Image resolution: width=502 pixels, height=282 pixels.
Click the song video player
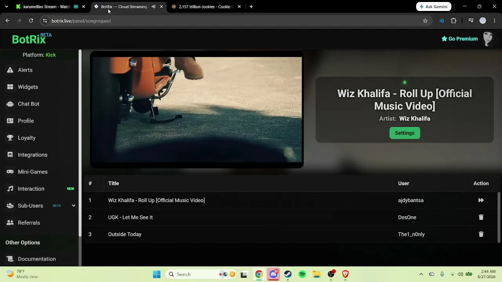coord(196,110)
